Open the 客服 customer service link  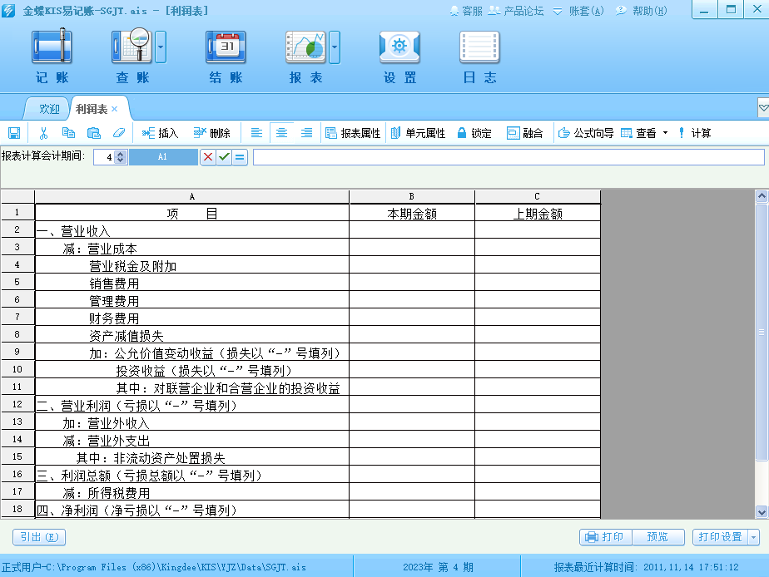pyautogui.click(x=466, y=11)
